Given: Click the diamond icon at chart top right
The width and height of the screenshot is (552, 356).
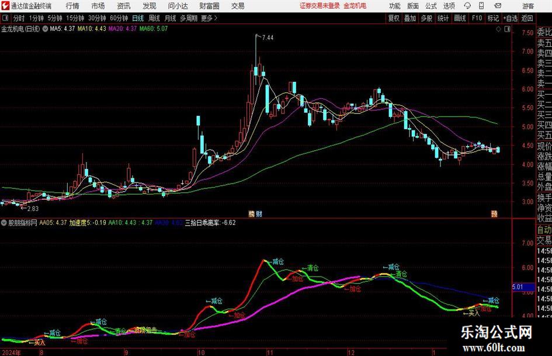Looking at the screenshot, I should tap(498, 29).
